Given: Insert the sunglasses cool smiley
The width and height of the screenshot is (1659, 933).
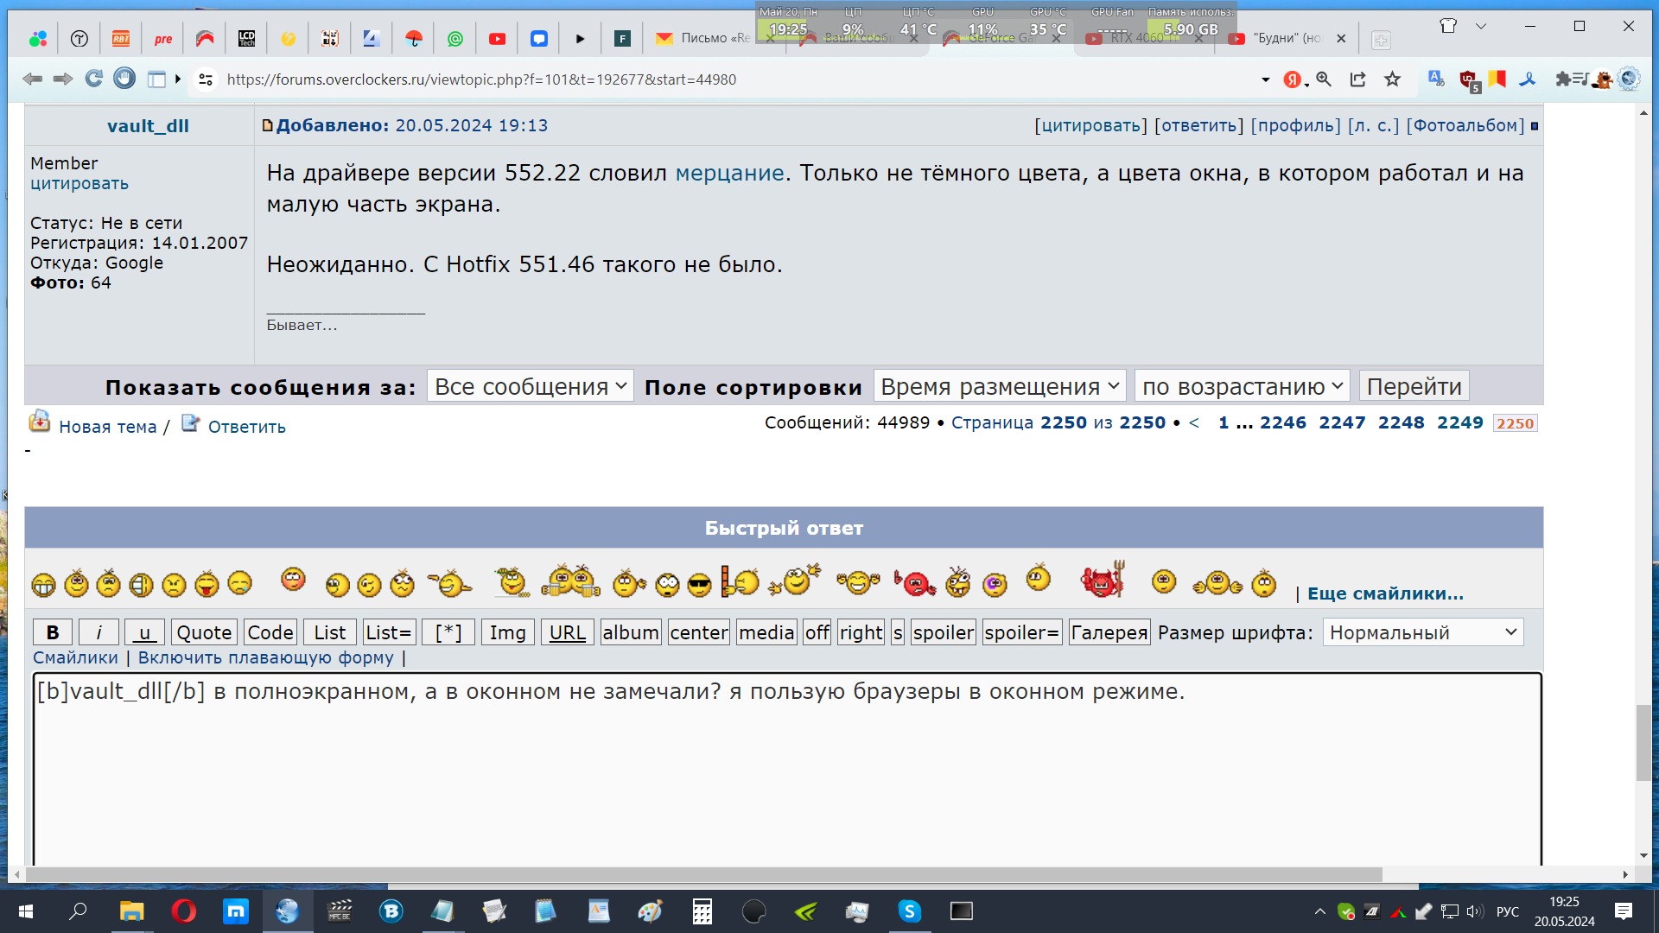Looking at the screenshot, I should pyautogui.click(x=699, y=585).
